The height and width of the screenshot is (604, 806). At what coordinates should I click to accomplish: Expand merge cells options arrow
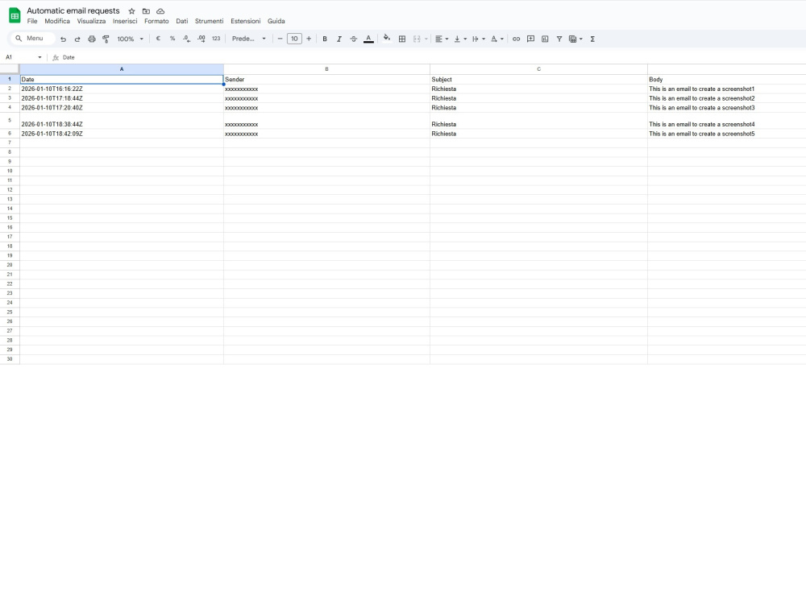pyautogui.click(x=426, y=39)
